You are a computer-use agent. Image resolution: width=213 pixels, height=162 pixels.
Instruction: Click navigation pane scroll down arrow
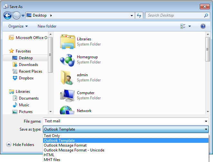tap(51, 112)
